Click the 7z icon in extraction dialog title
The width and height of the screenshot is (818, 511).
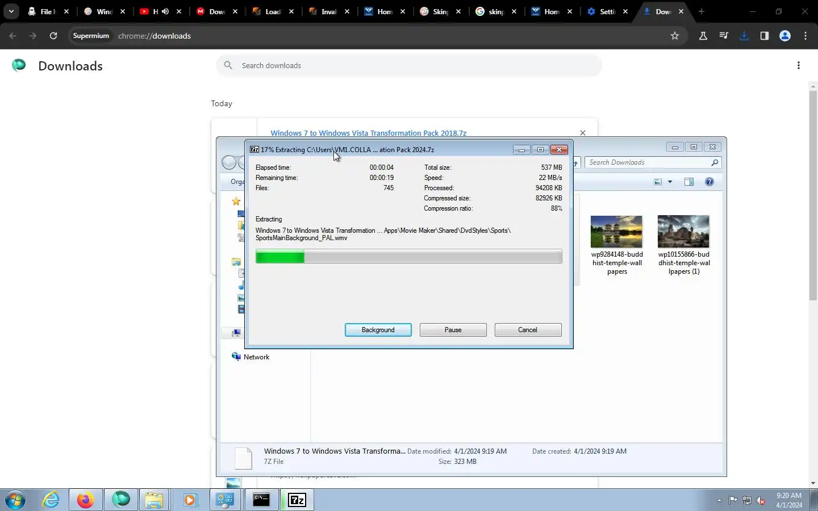254,149
